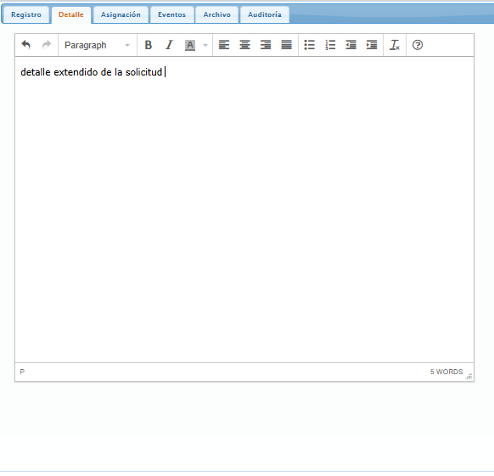Click inside the text editor area

click(244, 210)
